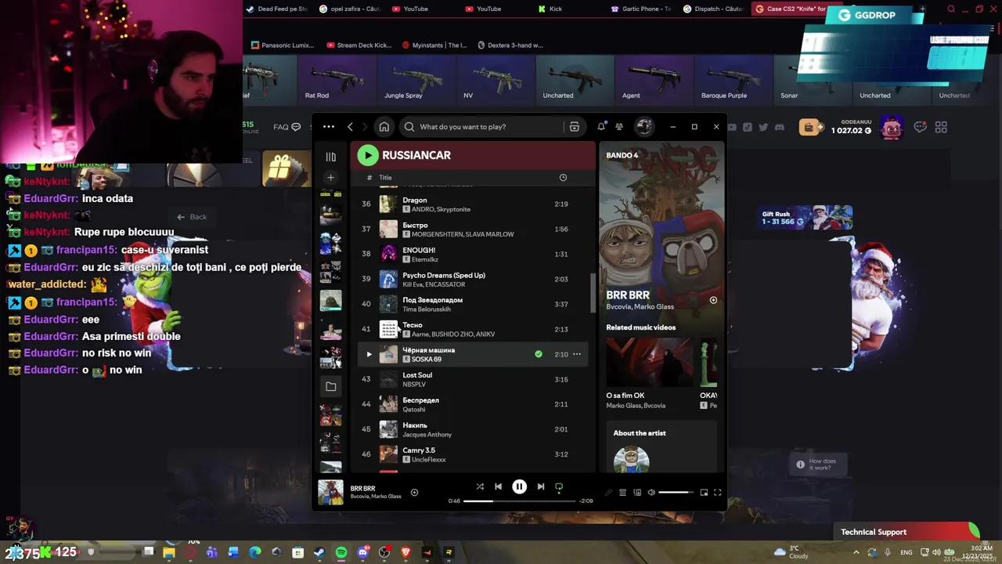Select the track Lost Soul
Viewport: 1002px width, 564px height.
click(473, 380)
